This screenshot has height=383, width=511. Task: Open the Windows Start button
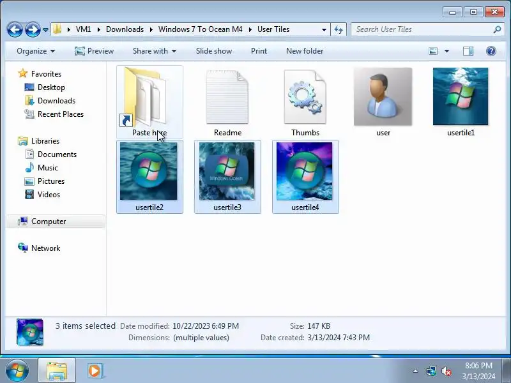17,371
